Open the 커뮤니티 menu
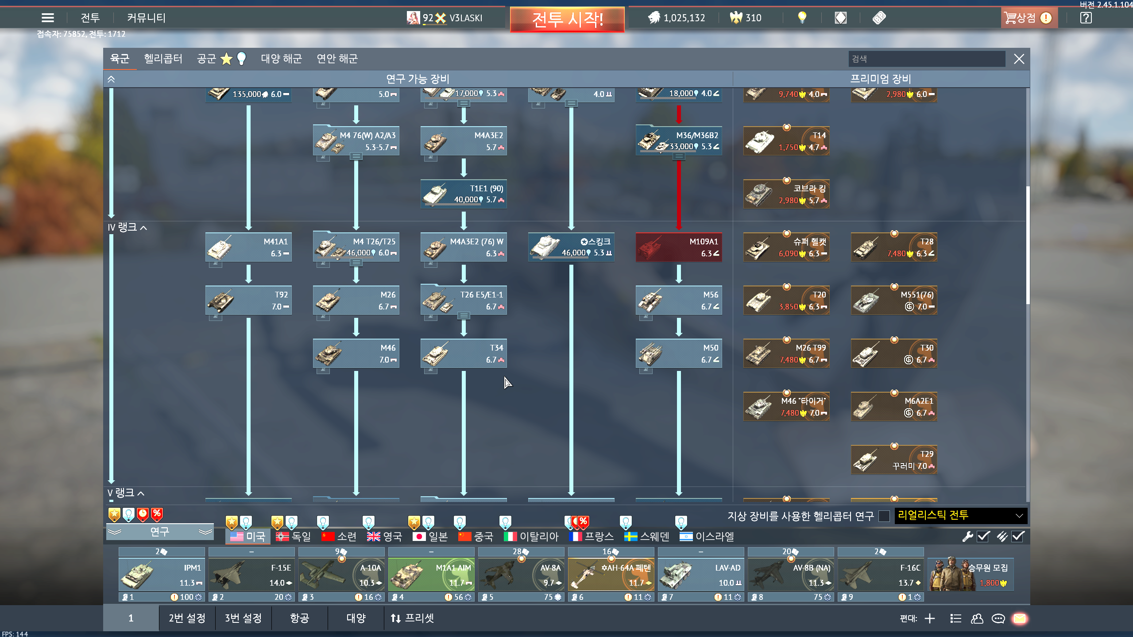This screenshot has height=637, width=1133. (x=146, y=18)
